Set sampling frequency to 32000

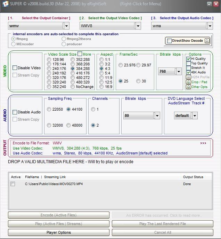pyautogui.click(x=49, y=125)
